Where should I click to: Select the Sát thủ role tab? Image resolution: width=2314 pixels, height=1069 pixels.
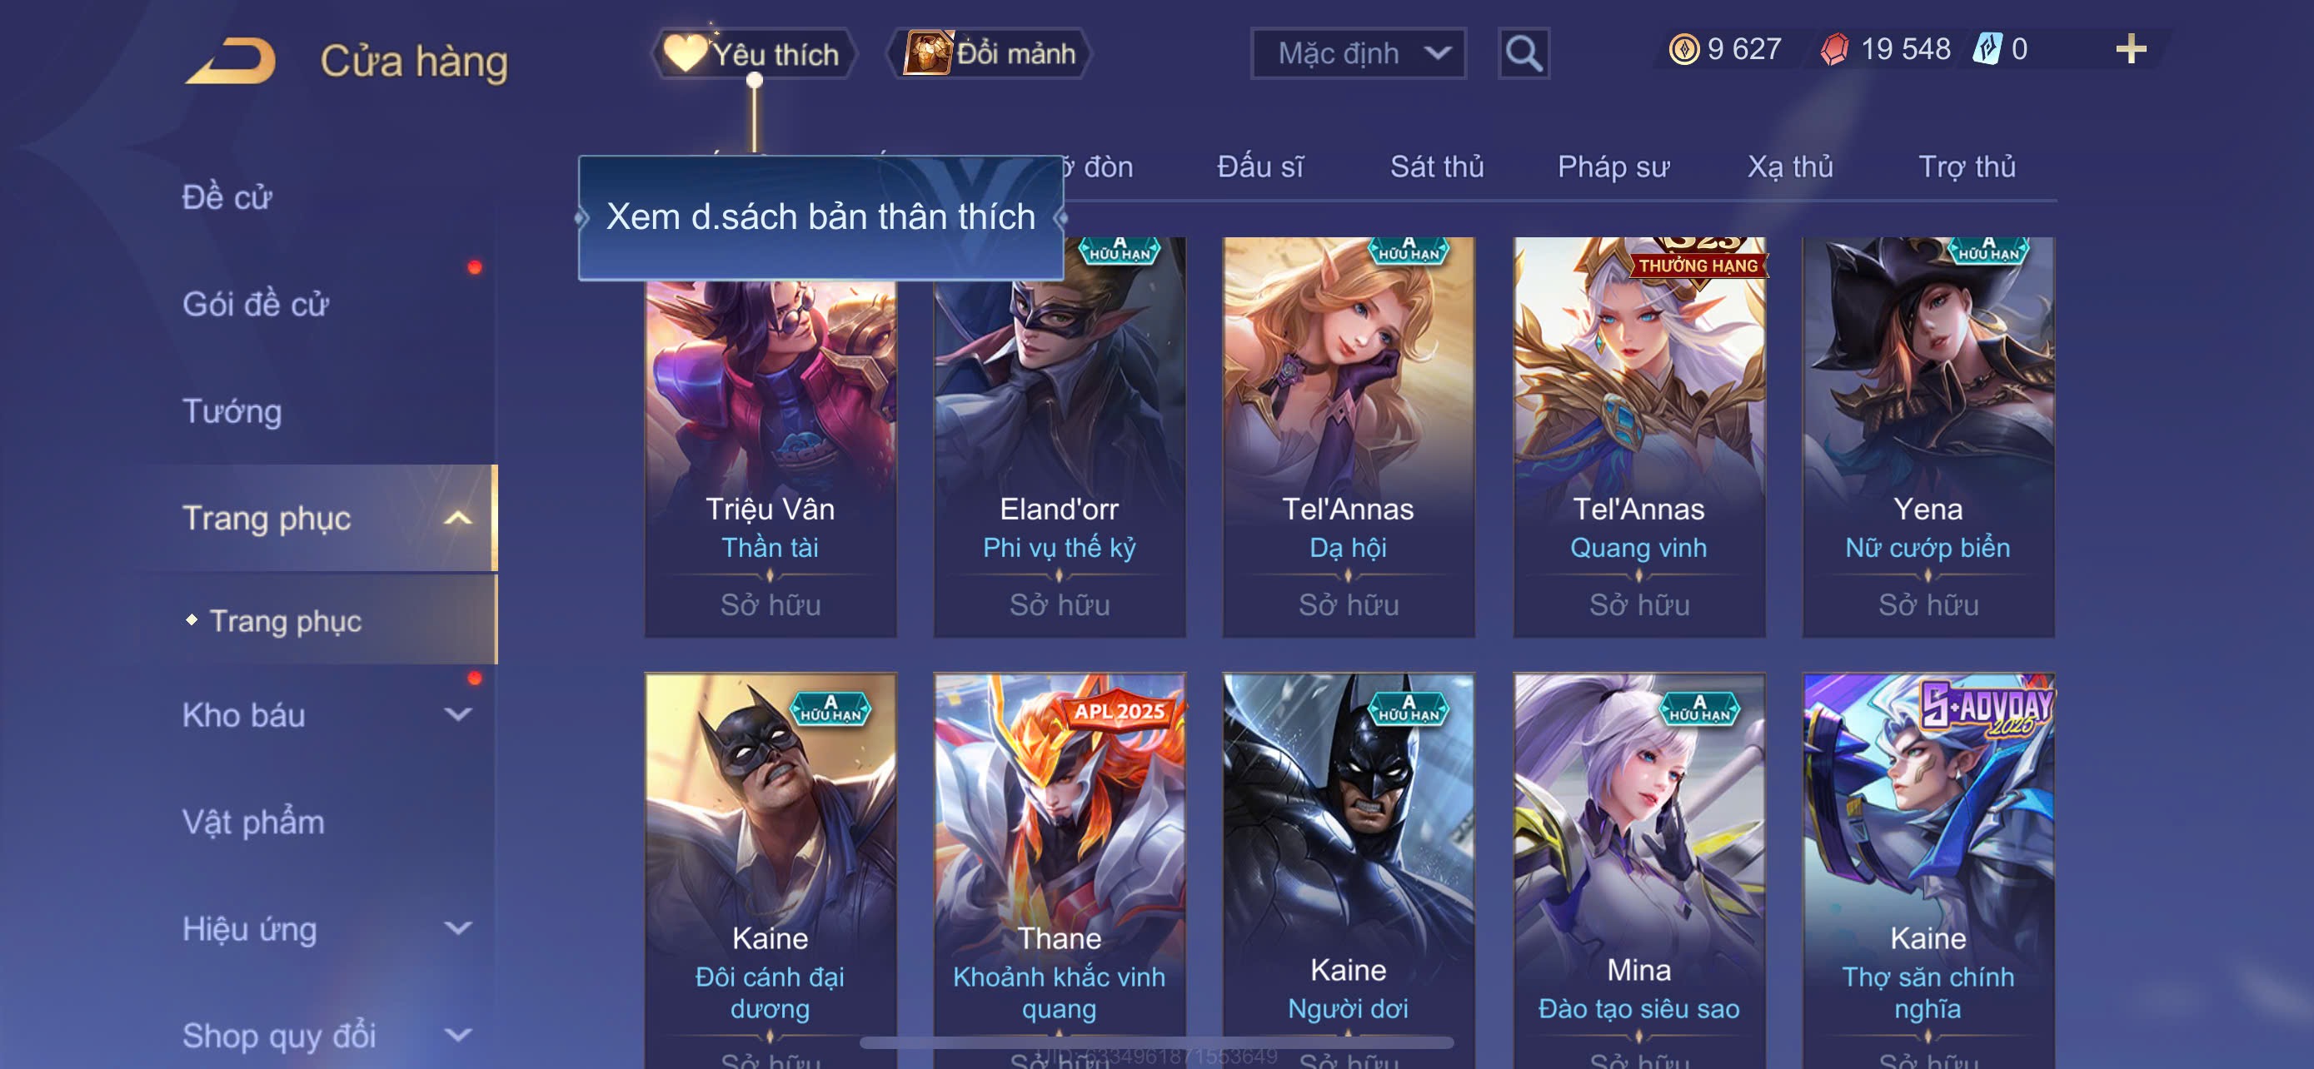[1436, 167]
